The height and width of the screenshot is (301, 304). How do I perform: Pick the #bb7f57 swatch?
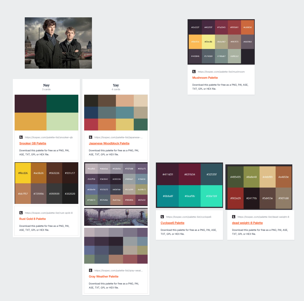tap(23, 194)
